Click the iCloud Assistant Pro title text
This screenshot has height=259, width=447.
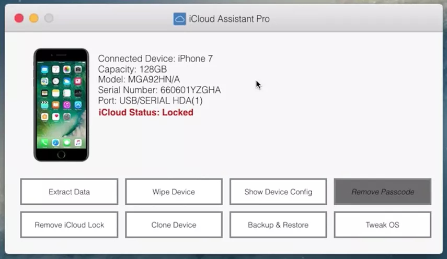tap(229, 19)
